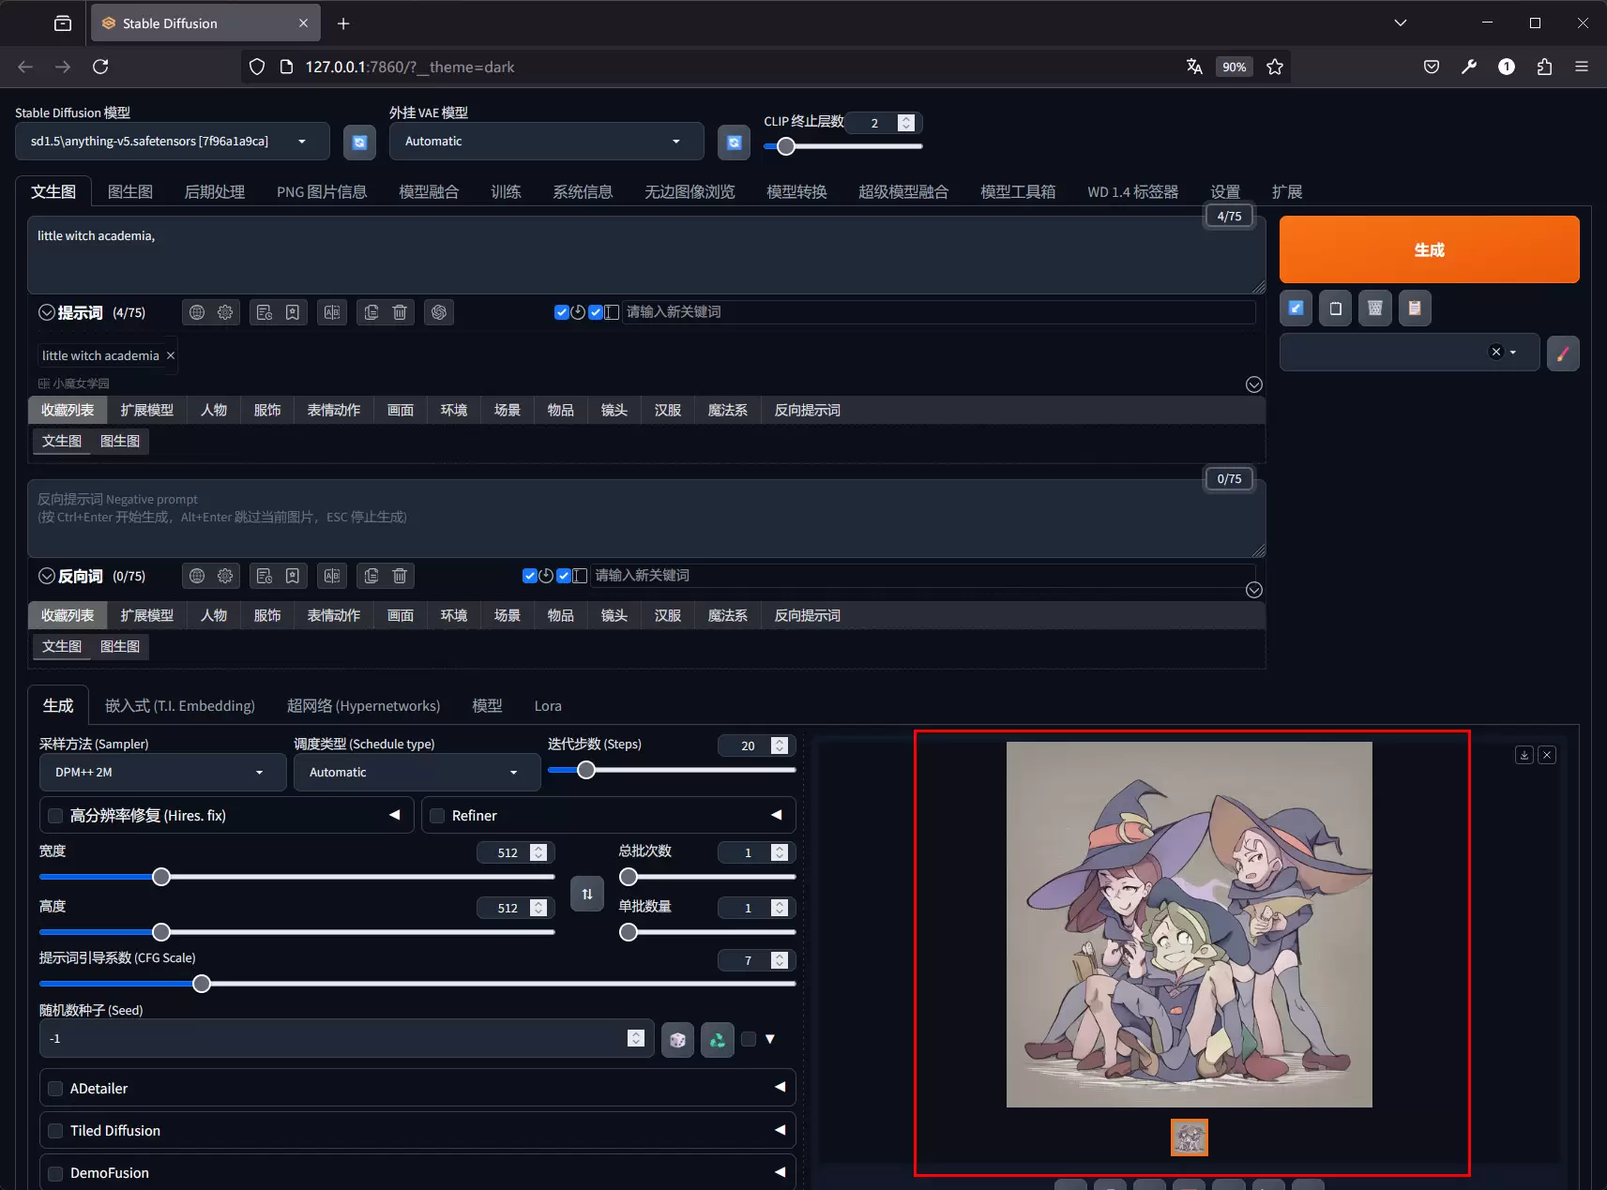Close the generated image preview
The image size is (1607, 1190).
(x=1548, y=755)
